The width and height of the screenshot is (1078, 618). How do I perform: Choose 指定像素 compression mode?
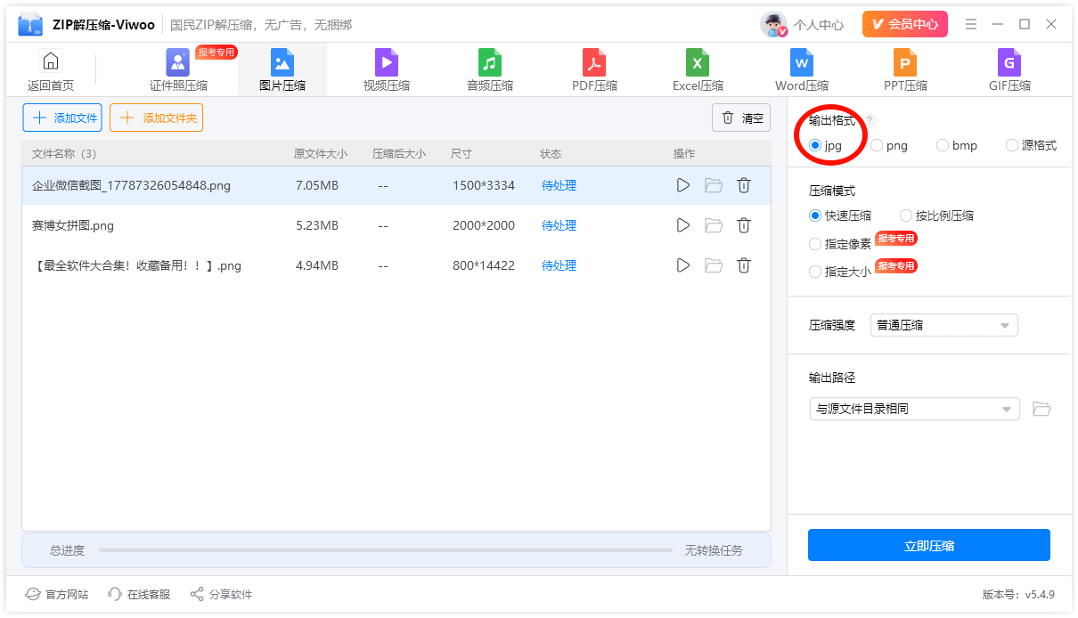[840, 244]
